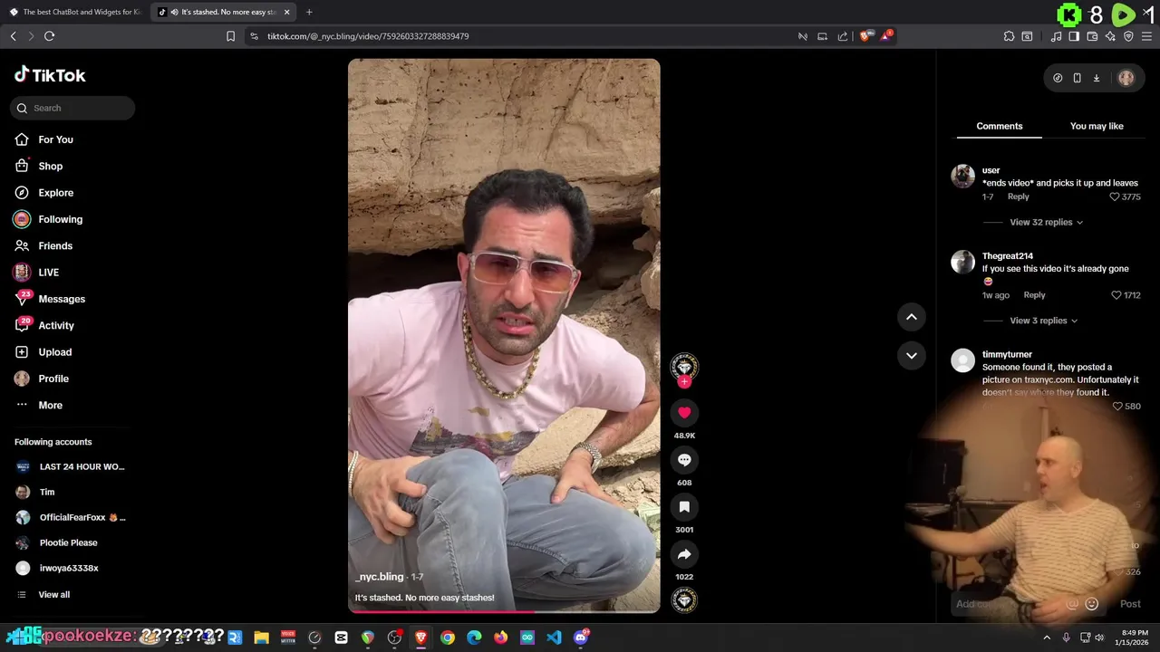Click the download desktop app icon
Image resolution: width=1160 pixels, height=652 pixels.
1096,78
